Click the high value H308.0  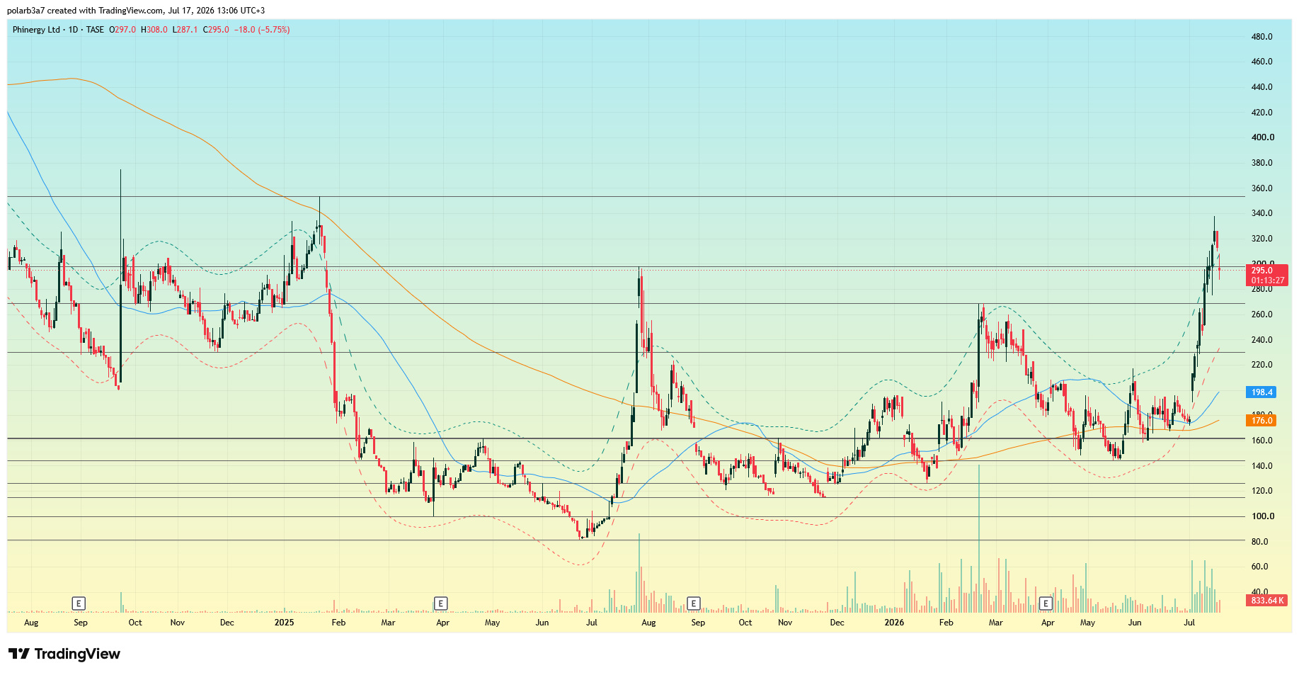tap(154, 30)
